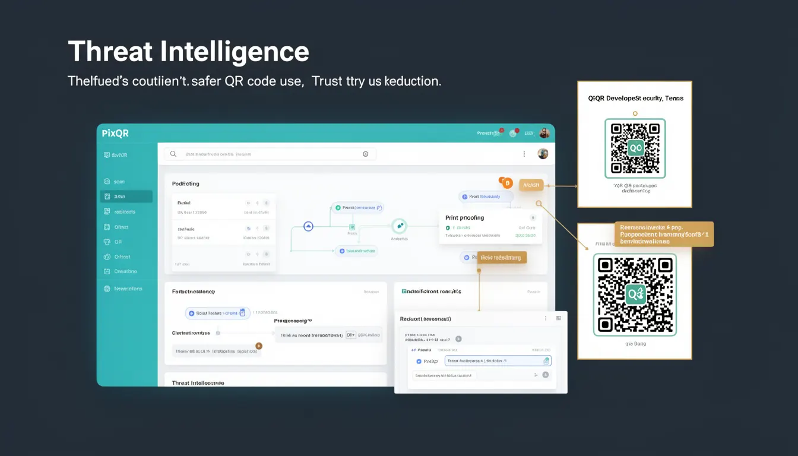Click the icon inside the popup's outlined input field
Image resolution: width=798 pixels, height=456 pixels.
tap(546, 360)
